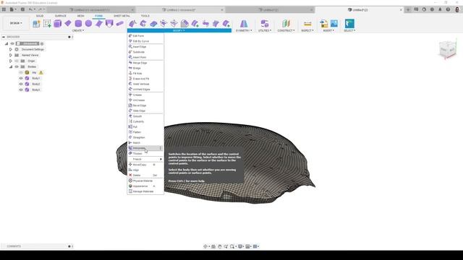Toggle visibility of the warning body
Image resolution: width=463 pixels, height=260 pixels.
coord(21,72)
